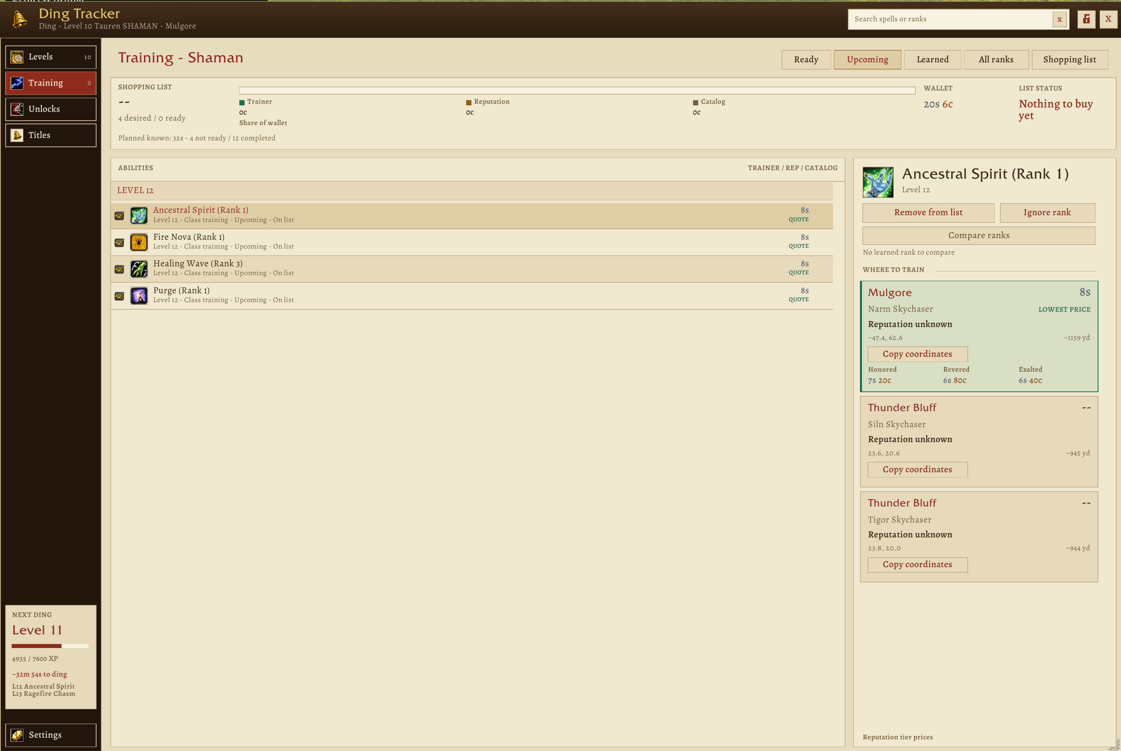Image resolution: width=1121 pixels, height=751 pixels.
Task: Copy coordinates for Narm Skychaser
Action: pos(917,354)
